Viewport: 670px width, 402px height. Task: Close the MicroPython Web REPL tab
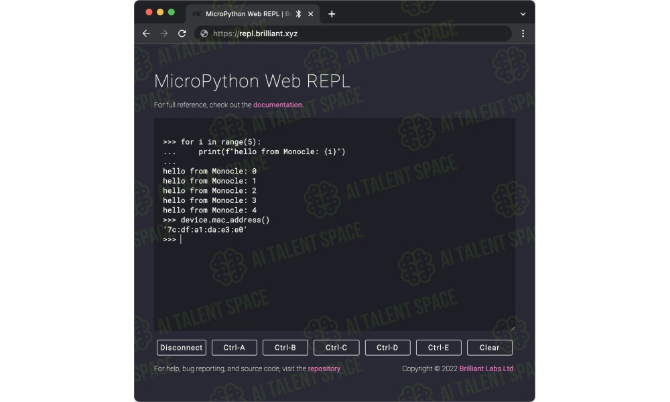tap(311, 14)
